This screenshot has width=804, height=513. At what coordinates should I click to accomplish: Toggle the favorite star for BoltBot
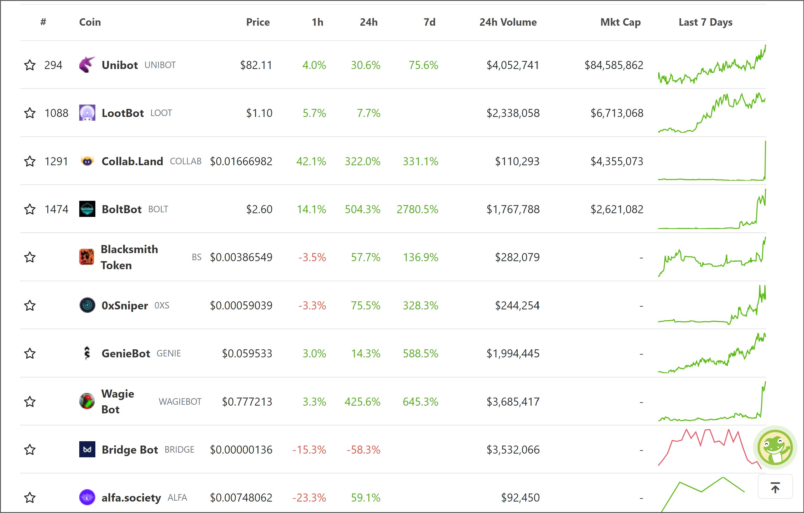coord(30,209)
